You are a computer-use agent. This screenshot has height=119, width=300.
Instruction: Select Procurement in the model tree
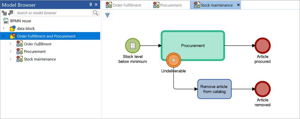point(35,51)
